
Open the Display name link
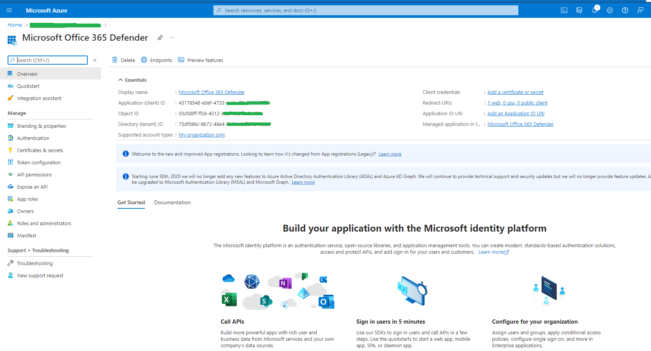(x=212, y=92)
